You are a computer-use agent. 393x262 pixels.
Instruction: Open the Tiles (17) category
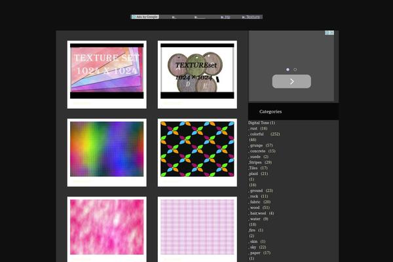point(258,168)
